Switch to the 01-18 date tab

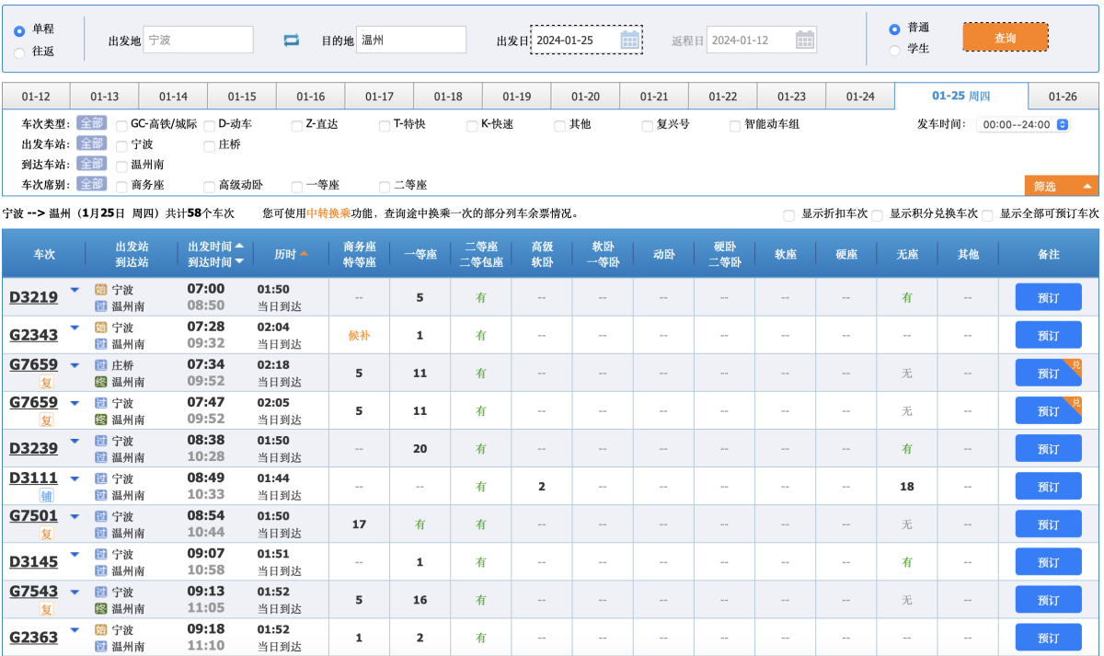click(448, 97)
